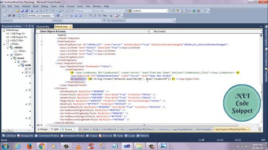Close the Document Outline panel
The height and width of the screenshot is (150, 268).
click(33, 26)
